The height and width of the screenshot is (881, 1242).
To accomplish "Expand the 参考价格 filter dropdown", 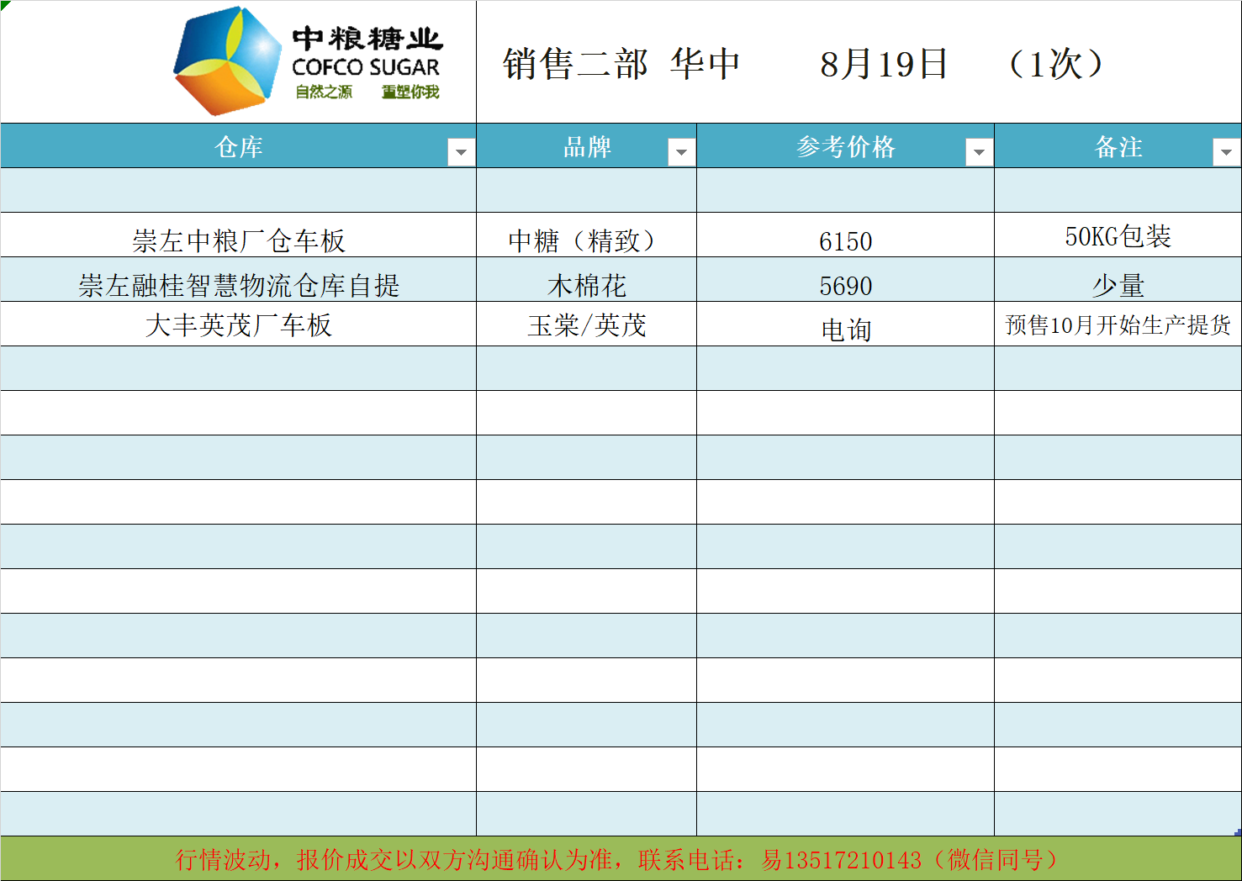I will pyautogui.click(x=979, y=152).
